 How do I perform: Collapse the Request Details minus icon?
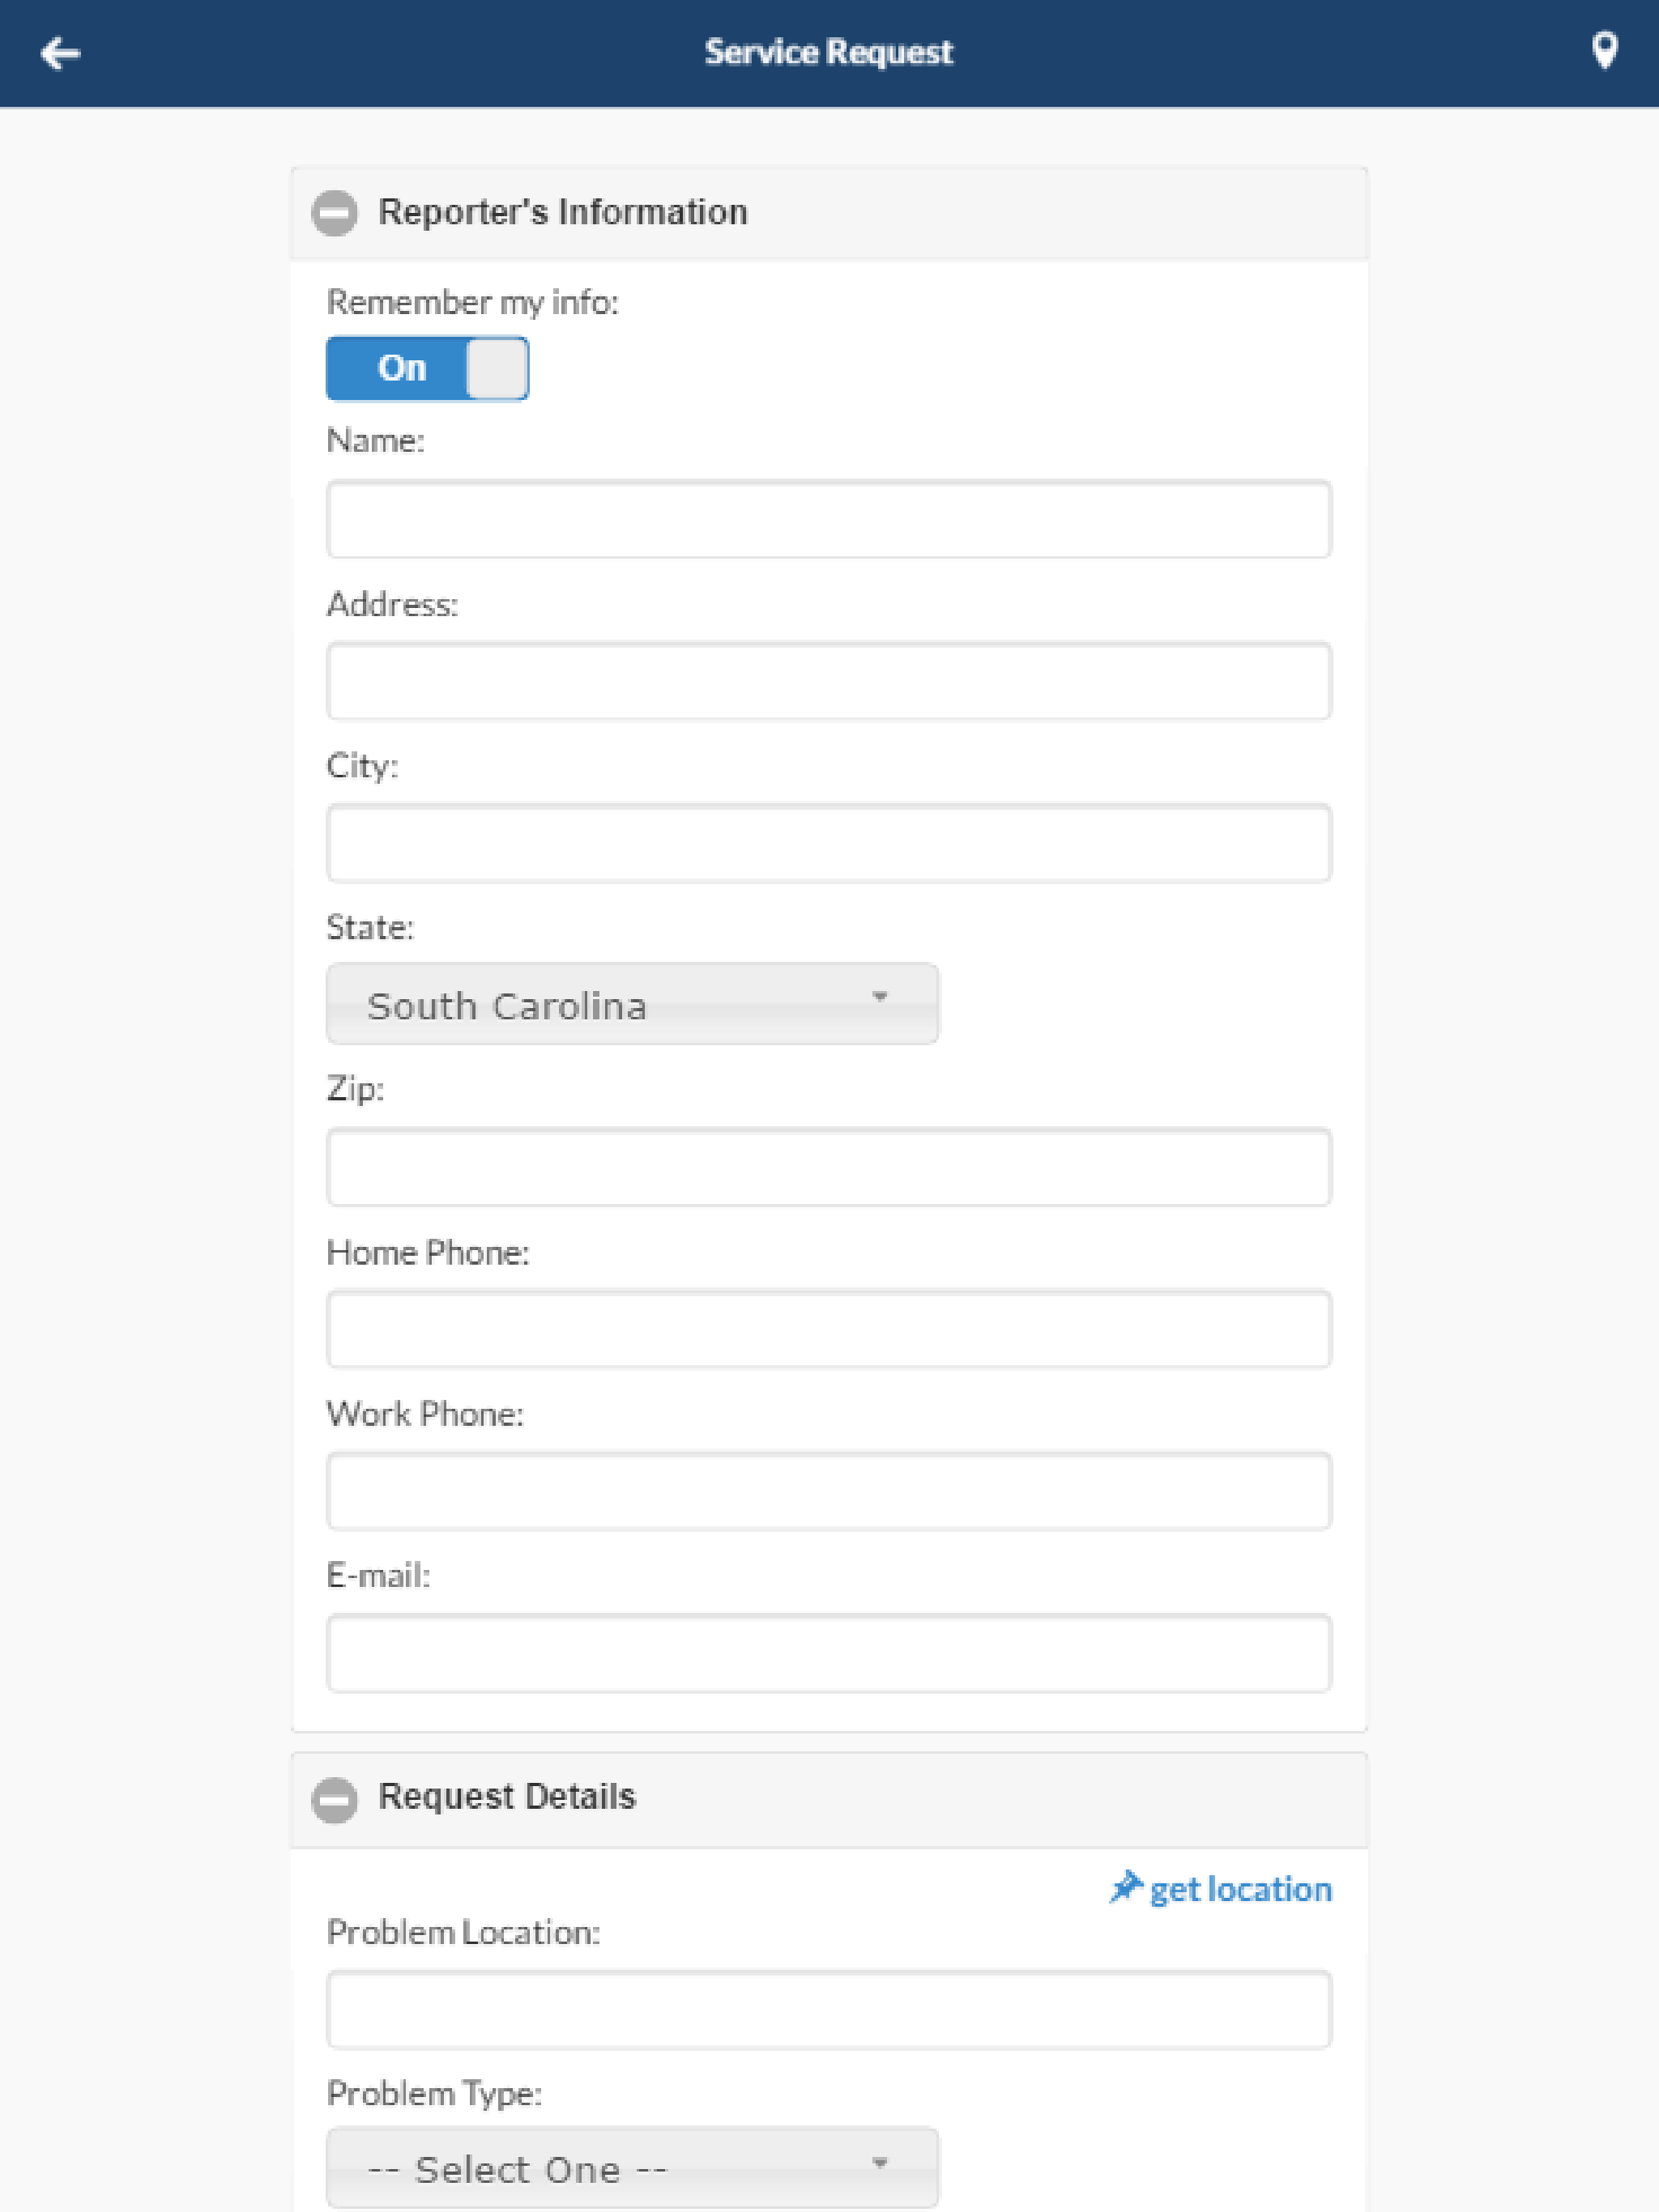335,1800
